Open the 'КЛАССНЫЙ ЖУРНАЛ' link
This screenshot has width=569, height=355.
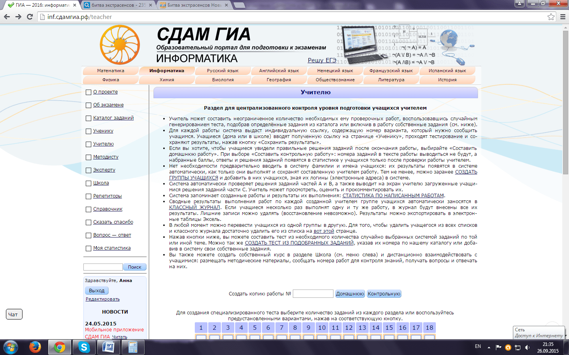(x=194, y=207)
